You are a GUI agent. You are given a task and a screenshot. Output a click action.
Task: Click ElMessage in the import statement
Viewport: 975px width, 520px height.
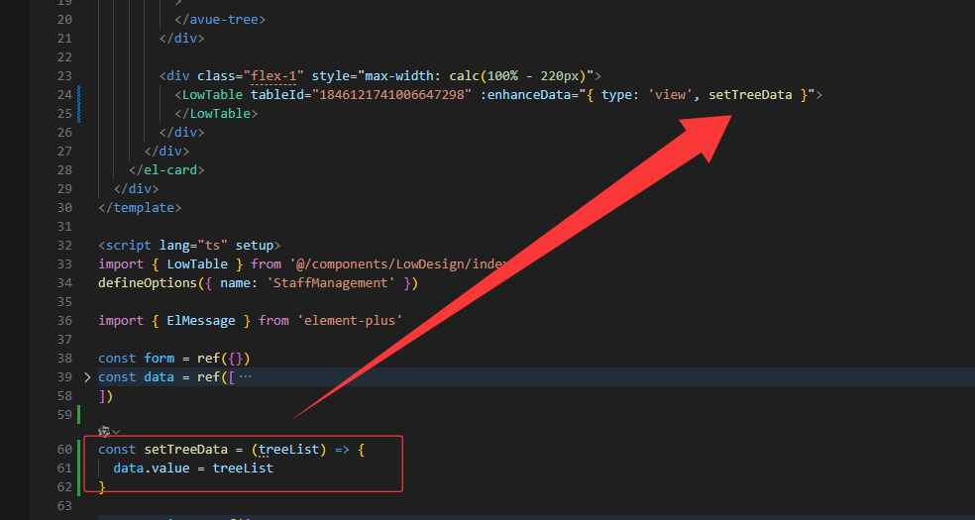[x=201, y=321]
